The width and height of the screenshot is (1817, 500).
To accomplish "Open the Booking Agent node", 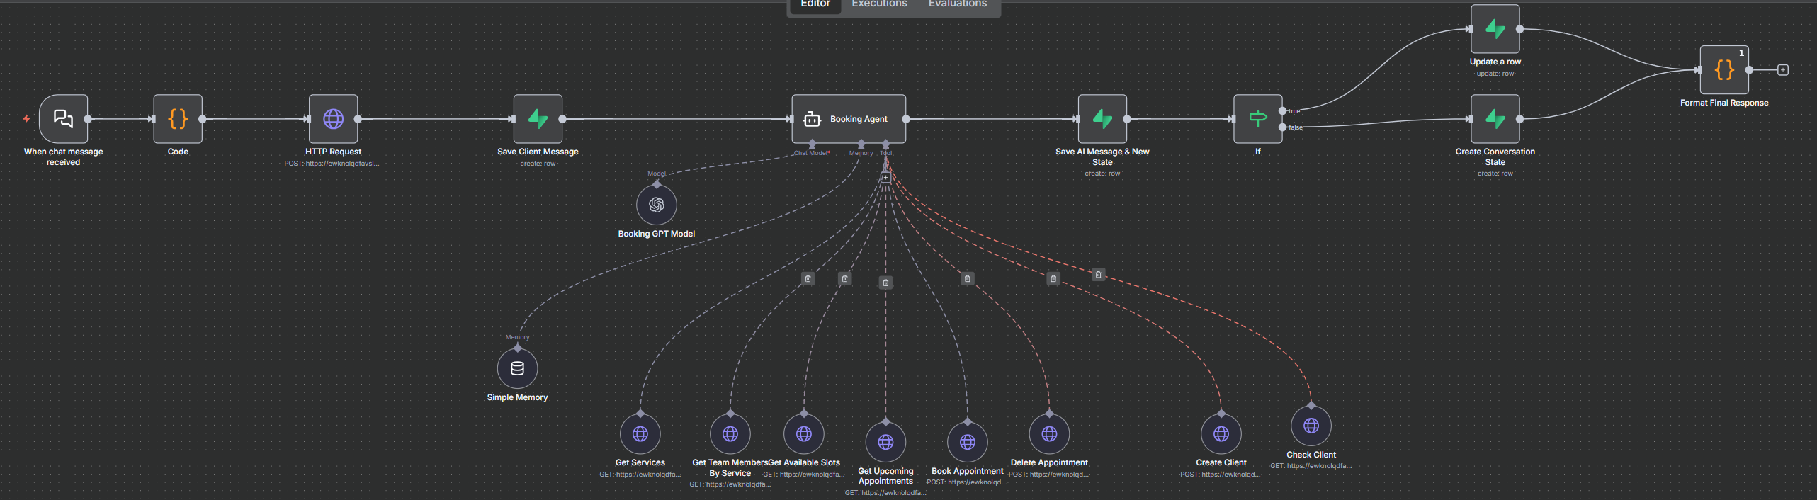I will pyautogui.click(x=849, y=119).
